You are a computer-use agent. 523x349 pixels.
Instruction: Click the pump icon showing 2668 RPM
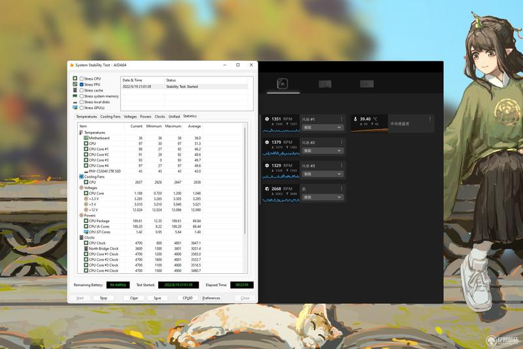[x=267, y=189]
